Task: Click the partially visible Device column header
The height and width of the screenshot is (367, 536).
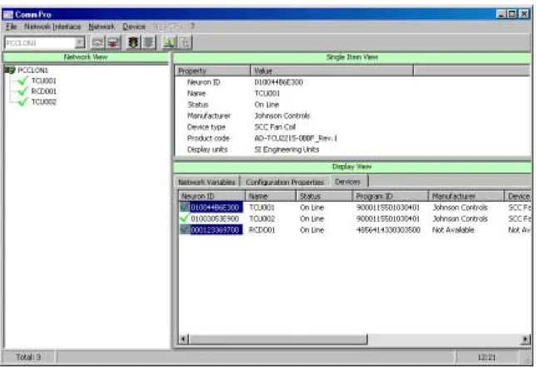Action: tap(518, 196)
